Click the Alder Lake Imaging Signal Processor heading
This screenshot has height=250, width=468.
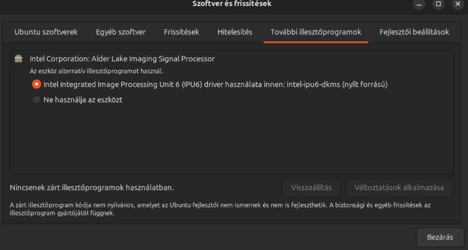point(122,58)
